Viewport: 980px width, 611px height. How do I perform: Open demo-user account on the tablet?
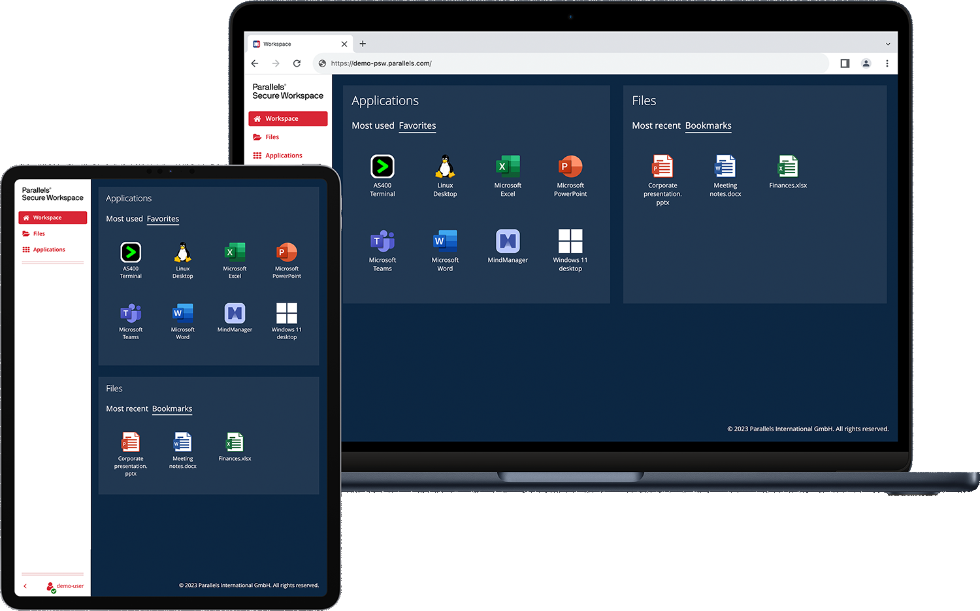coord(65,587)
